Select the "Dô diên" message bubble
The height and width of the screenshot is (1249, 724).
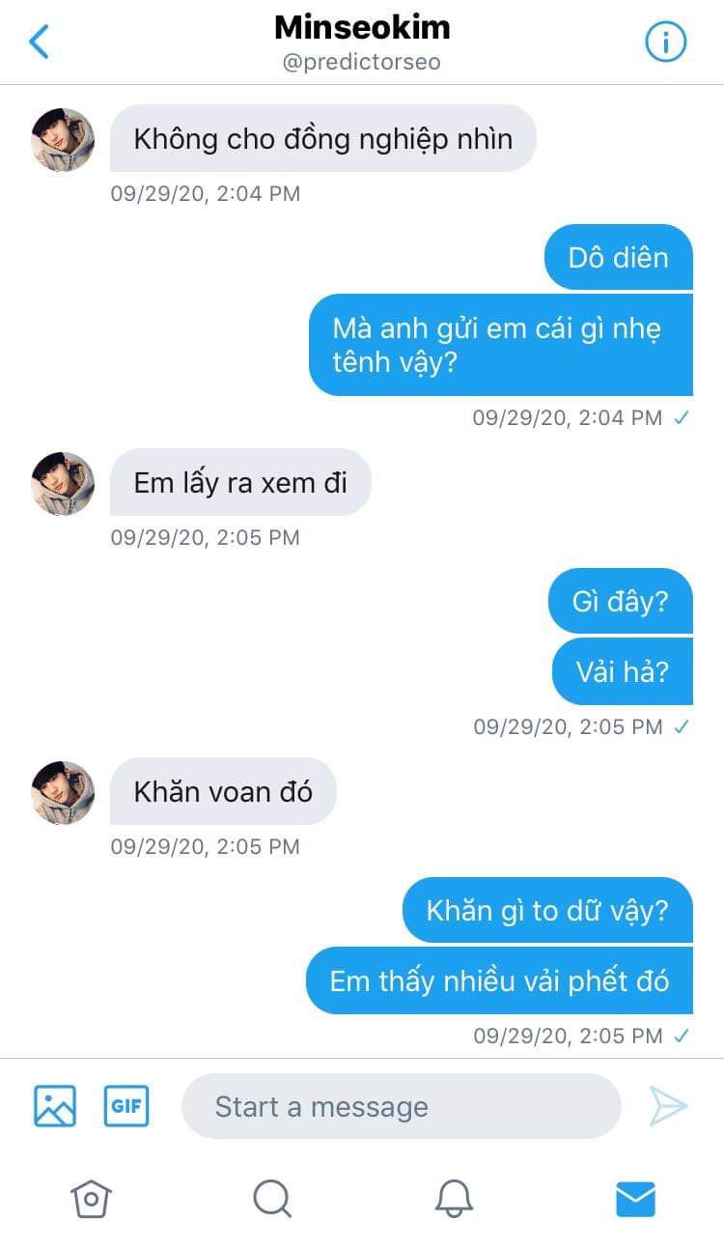click(619, 257)
